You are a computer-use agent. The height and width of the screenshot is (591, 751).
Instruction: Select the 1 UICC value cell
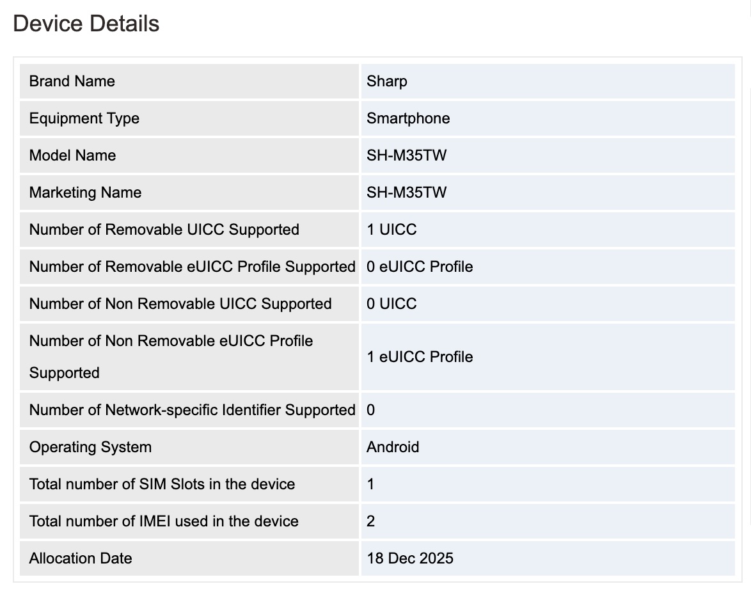coord(391,230)
